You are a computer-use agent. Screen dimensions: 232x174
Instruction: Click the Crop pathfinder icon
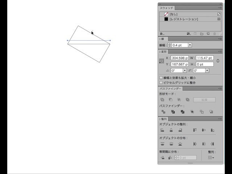(x=192, y=112)
